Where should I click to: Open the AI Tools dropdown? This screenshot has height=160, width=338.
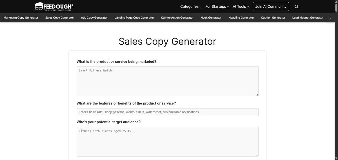[241, 6]
